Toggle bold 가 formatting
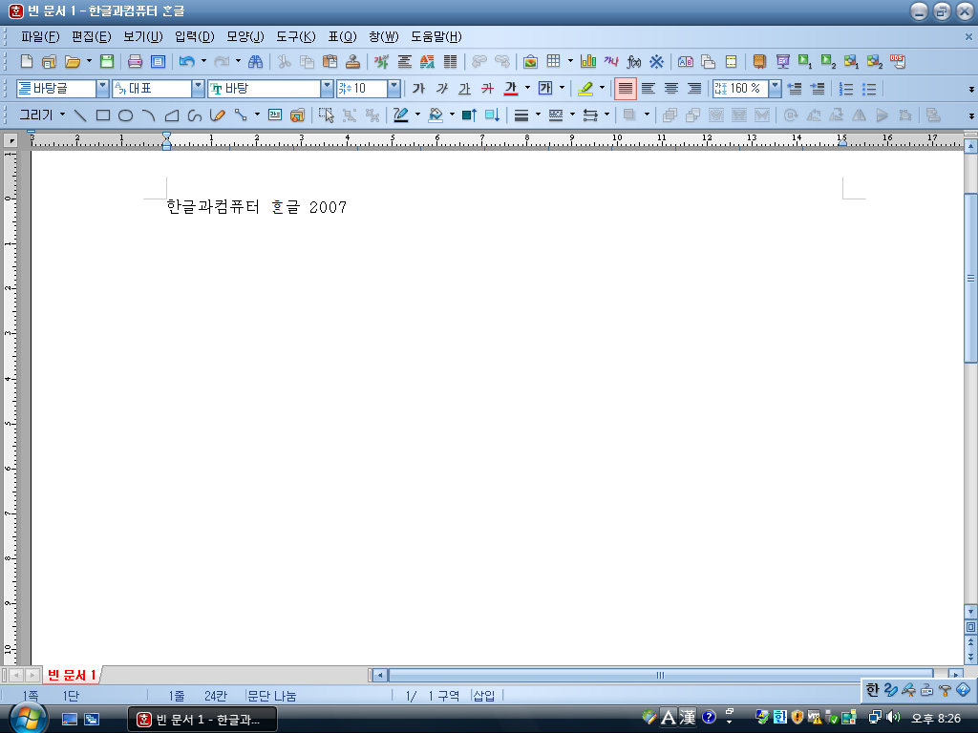 click(418, 89)
